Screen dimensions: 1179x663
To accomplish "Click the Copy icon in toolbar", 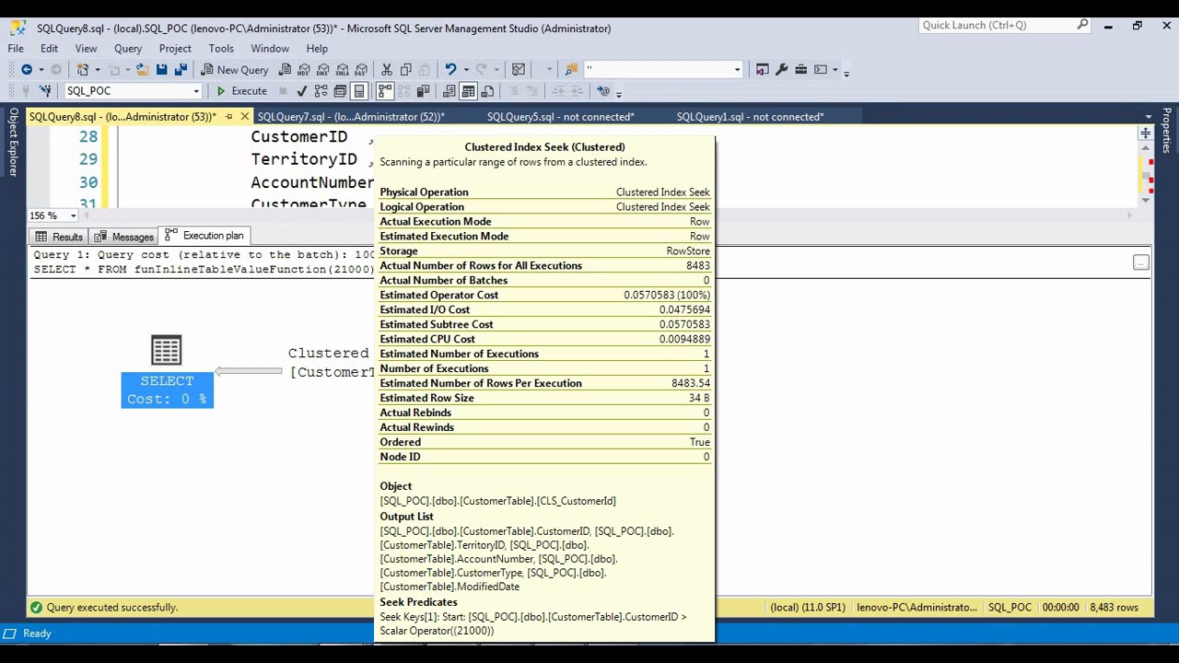I will (x=405, y=69).
